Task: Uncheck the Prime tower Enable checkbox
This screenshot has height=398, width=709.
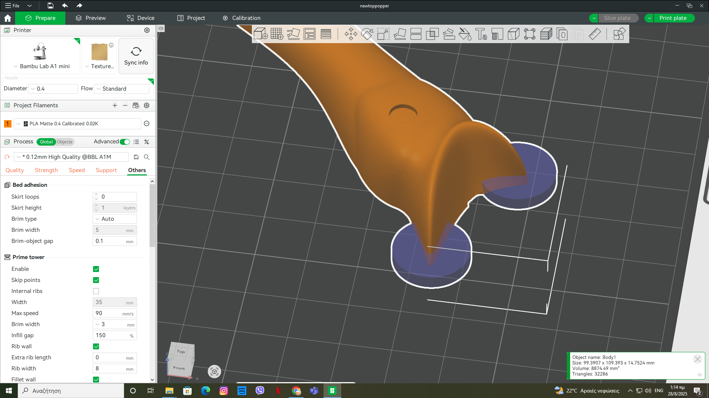Action: pos(96,269)
